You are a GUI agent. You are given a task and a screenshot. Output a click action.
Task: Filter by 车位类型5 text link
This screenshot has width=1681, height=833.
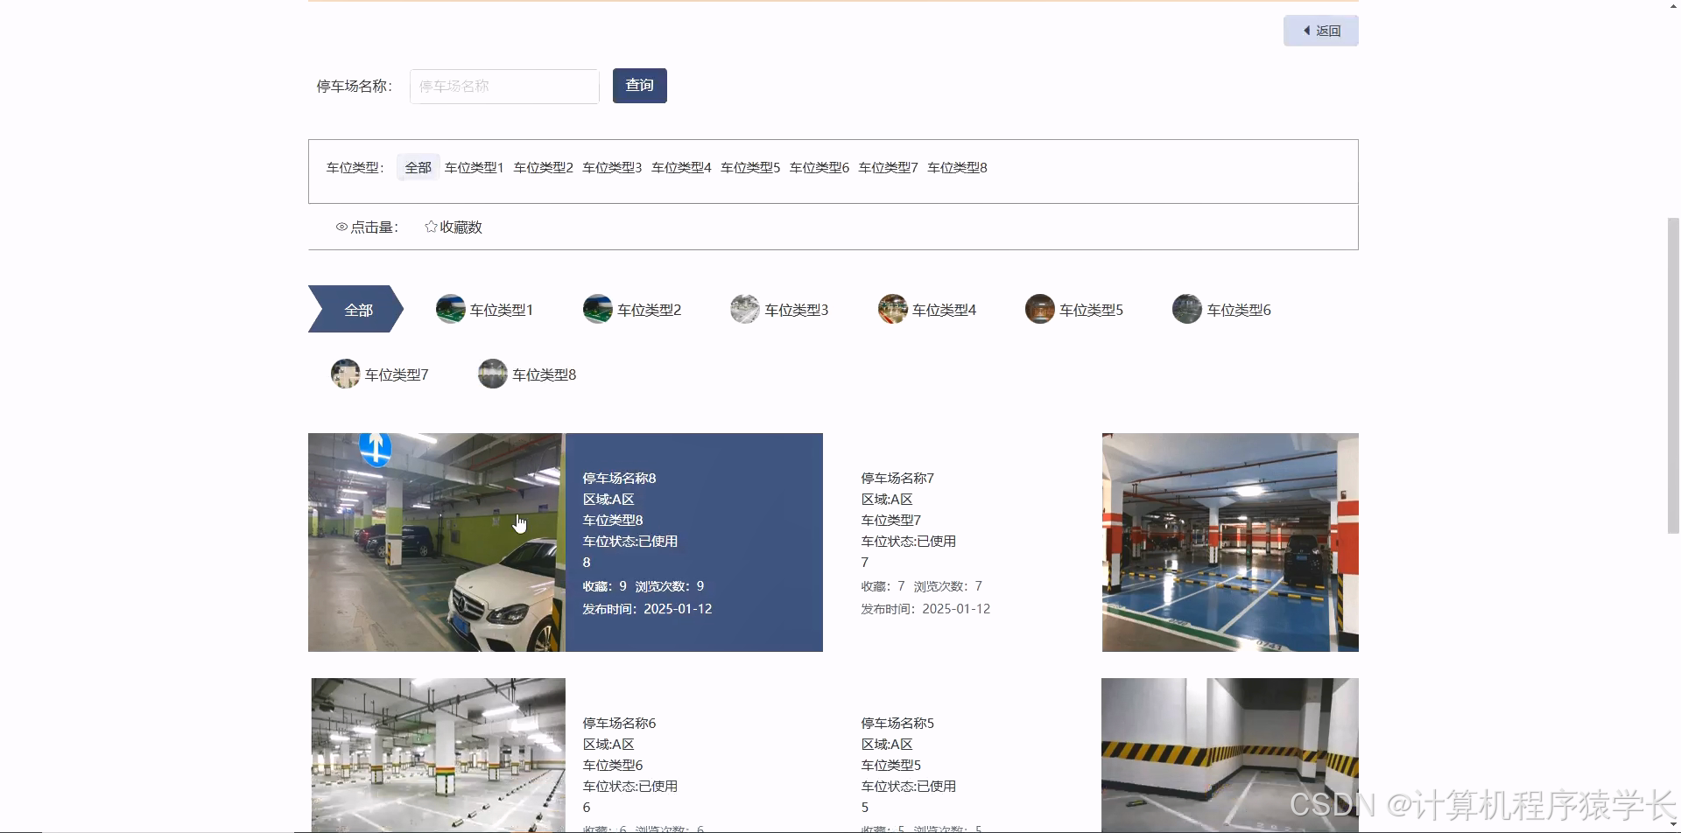tap(750, 167)
